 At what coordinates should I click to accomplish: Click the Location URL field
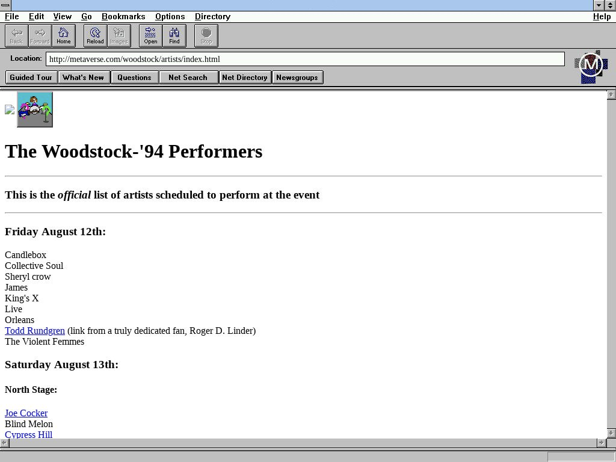[304, 59]
